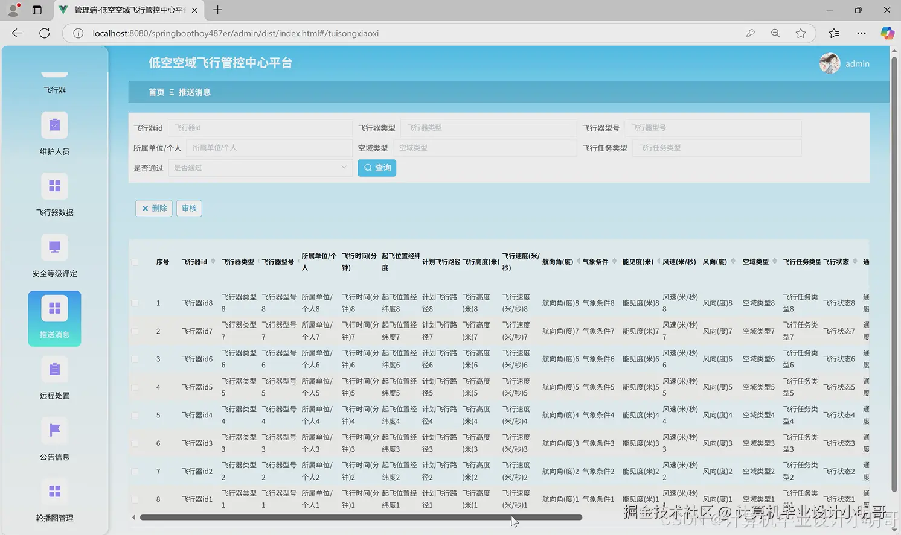Sort by 能见度(米) column arrows
Viewport: 901px width, 535px height.
click(x=658, y=261)
